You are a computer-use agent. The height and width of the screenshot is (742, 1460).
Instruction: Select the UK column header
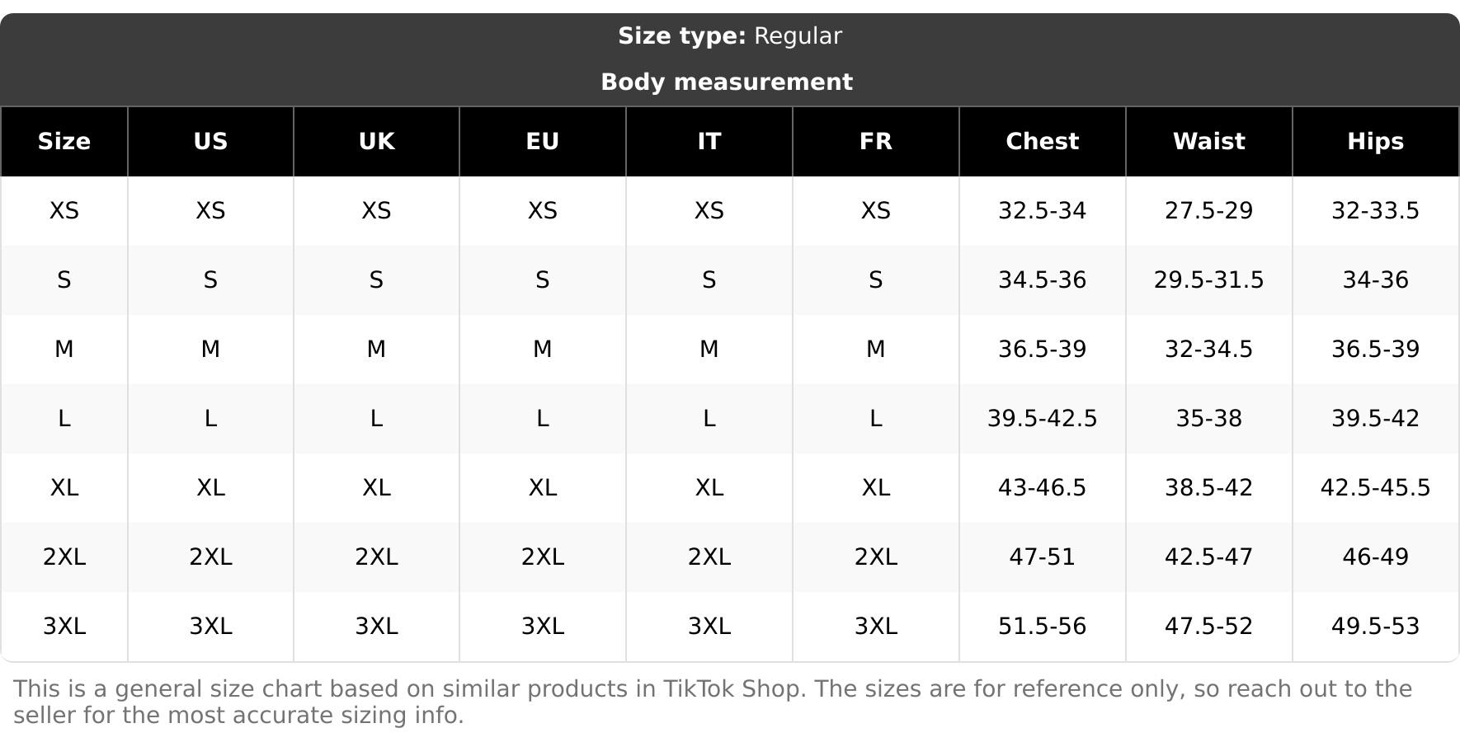pos(377,141)
